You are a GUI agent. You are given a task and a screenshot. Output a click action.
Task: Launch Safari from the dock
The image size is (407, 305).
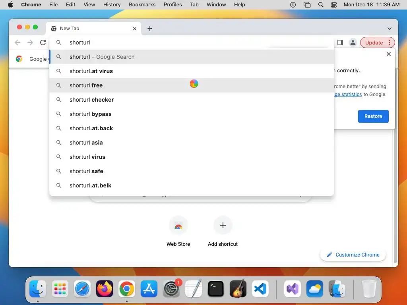point(82,289)
